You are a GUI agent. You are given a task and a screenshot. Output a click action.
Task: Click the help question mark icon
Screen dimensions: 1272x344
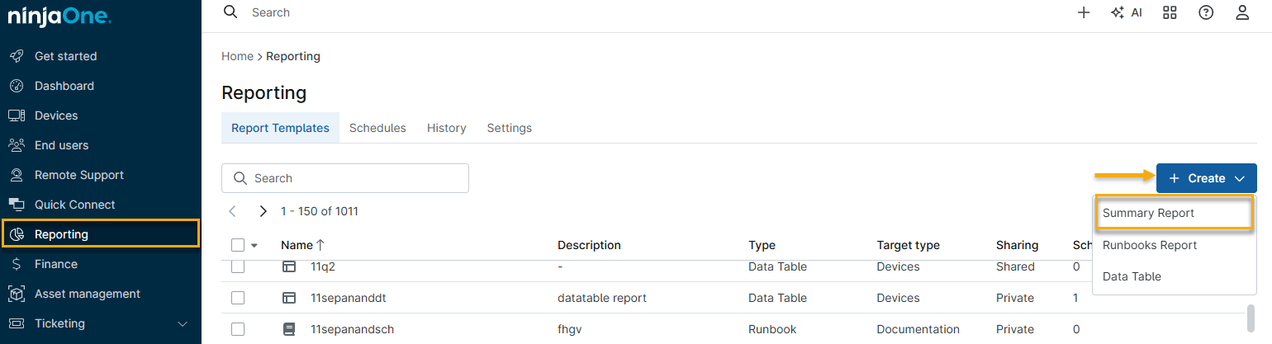pyautogui.click(x=1206, y=12)
